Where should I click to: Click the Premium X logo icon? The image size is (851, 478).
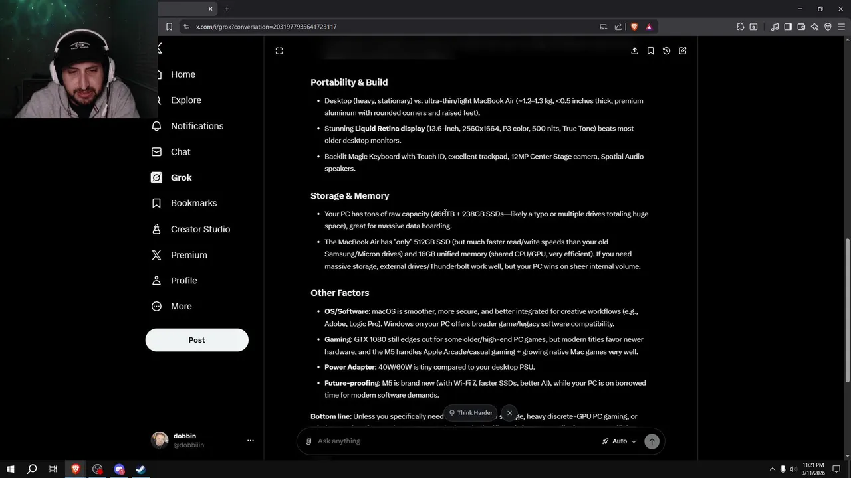156,255
